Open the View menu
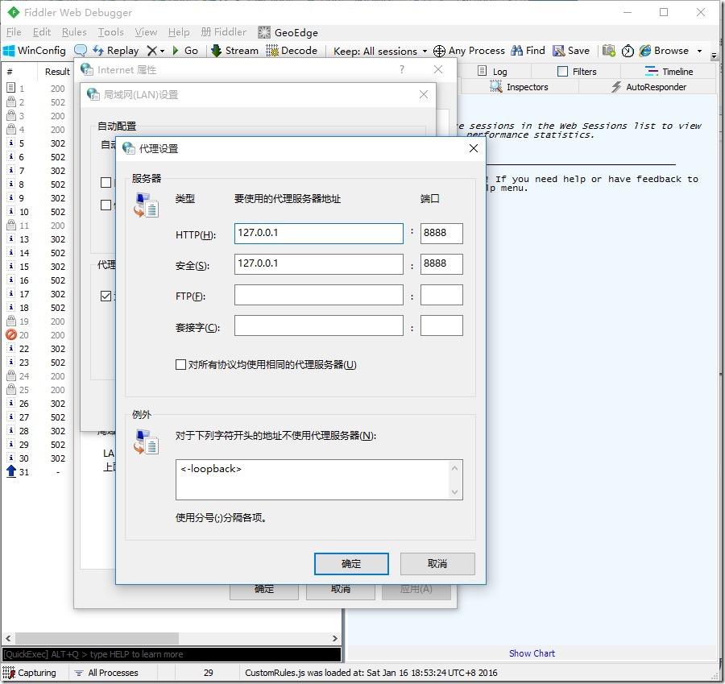 [x=146, y=32]
